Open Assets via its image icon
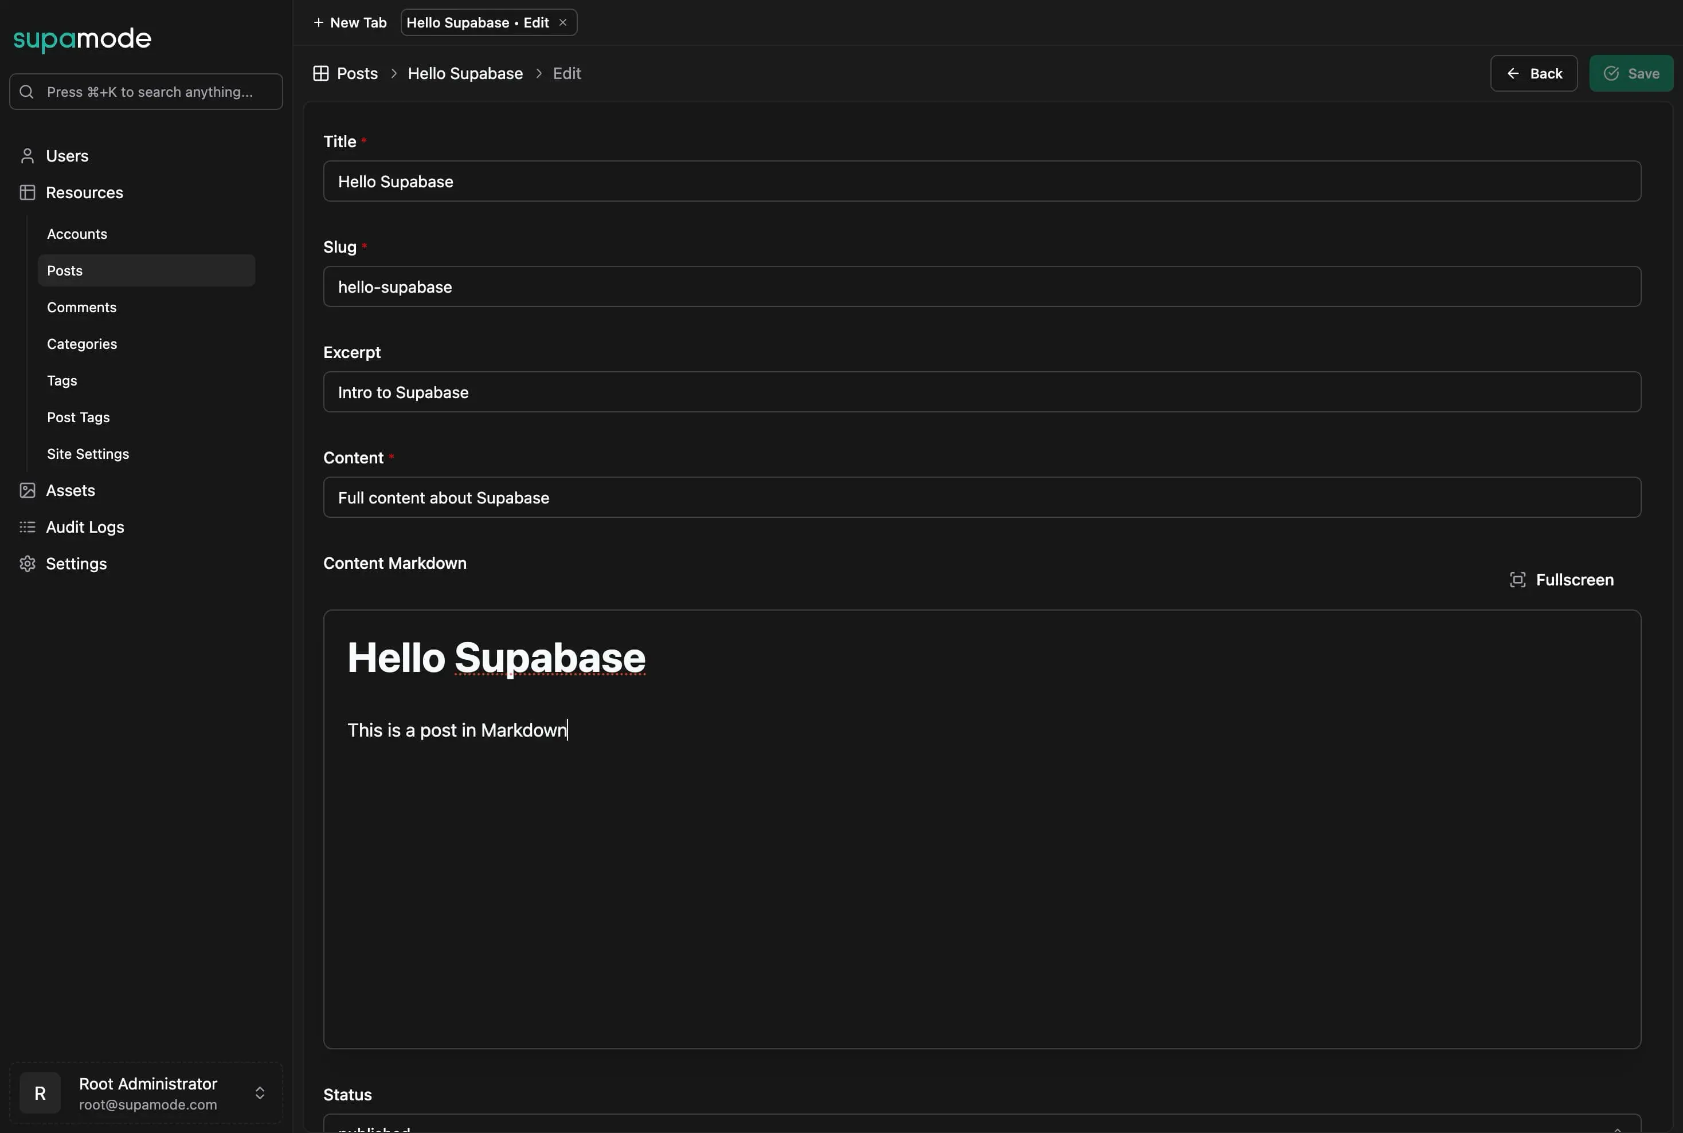The height and width of the screenshot is (1133, 1683). tap(28, 491)
